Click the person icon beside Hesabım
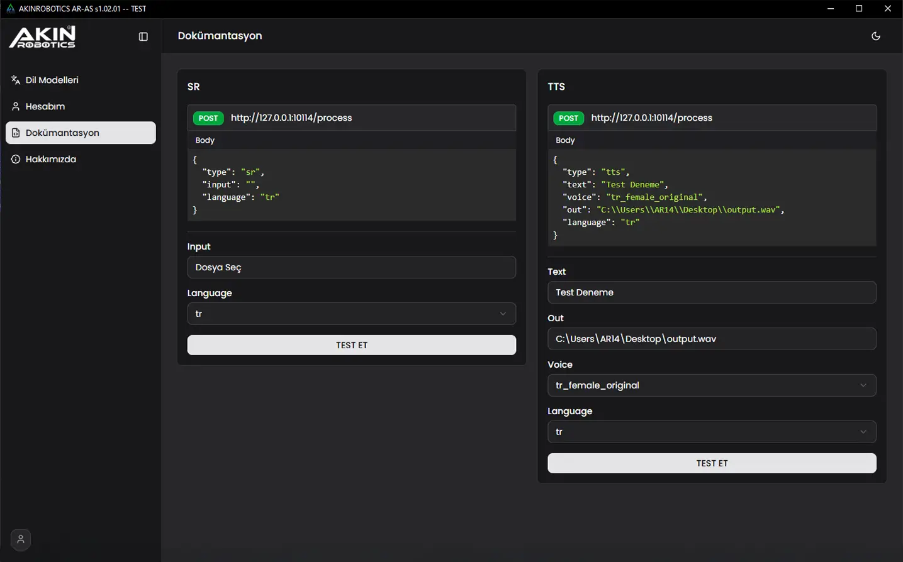This screenshot has height=562, width=903. [x=16, y=106]
